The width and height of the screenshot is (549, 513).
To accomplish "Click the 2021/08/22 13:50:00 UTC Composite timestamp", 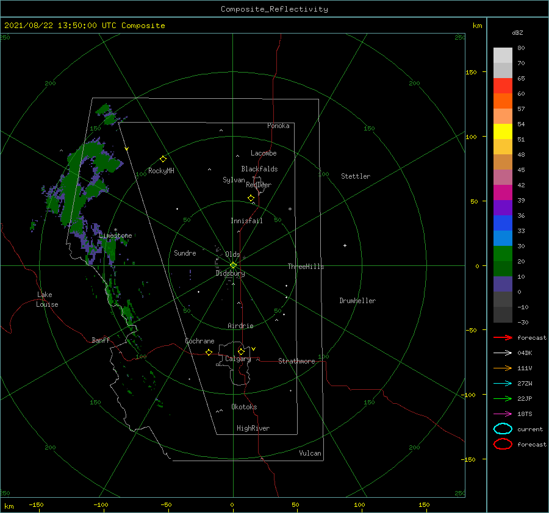I will pyautogui.click(x=84, y=26).
